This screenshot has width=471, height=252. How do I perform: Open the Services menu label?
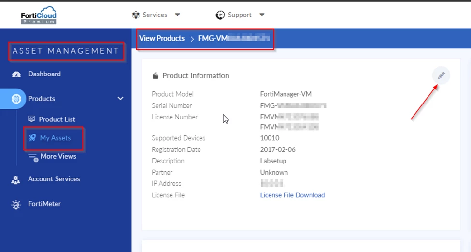(x=155, y=15)
